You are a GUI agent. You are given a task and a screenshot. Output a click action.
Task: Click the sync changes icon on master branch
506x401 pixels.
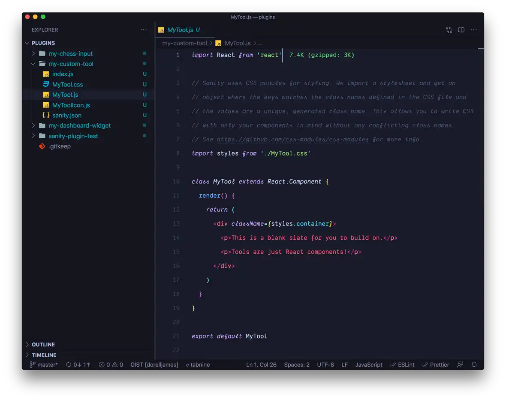coord(78,365)
